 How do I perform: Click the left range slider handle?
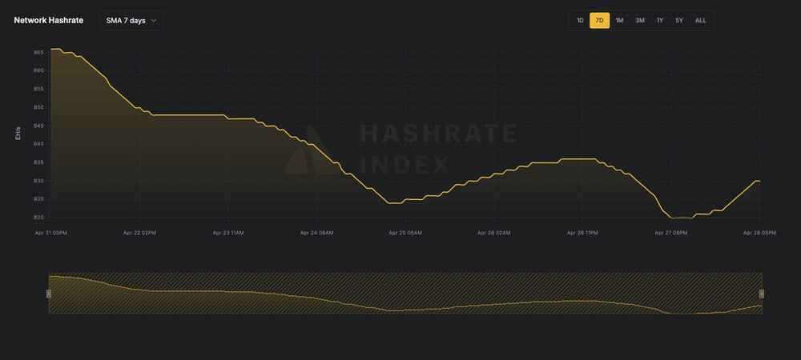49,294
